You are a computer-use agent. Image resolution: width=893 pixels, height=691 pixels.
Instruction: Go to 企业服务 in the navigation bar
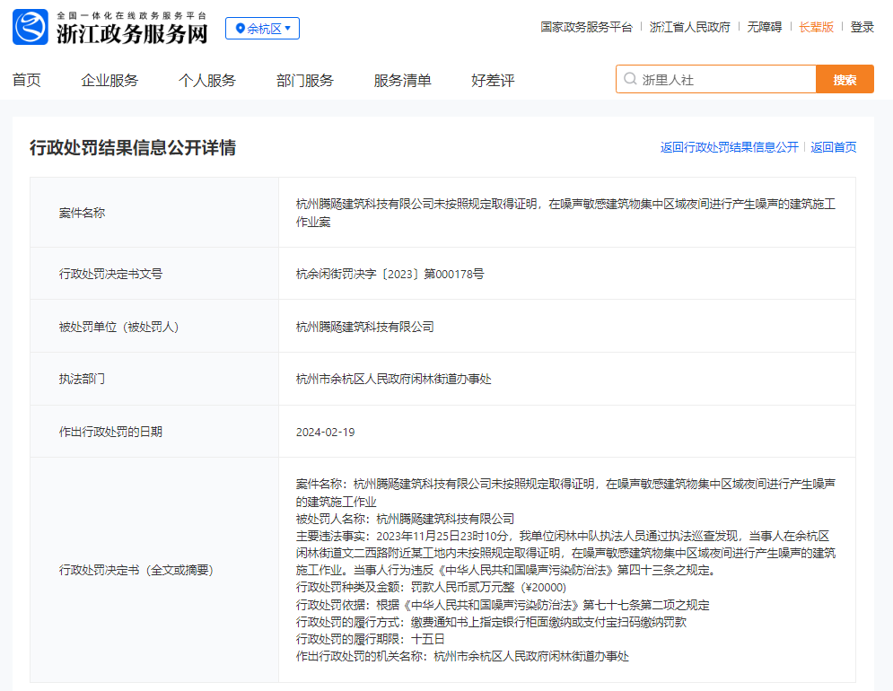pos(109,81)
